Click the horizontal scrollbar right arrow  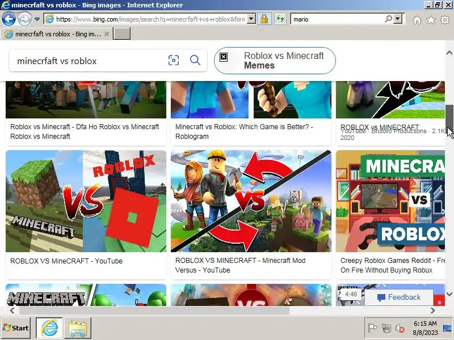click(432, 311)
